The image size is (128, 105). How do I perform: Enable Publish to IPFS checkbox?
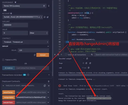tap(3, 60)
